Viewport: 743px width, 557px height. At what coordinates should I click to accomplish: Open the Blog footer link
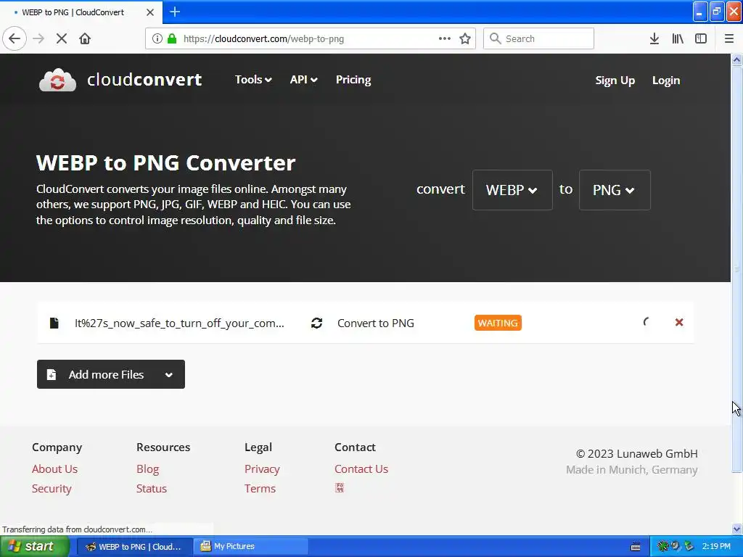coord(147,469)
